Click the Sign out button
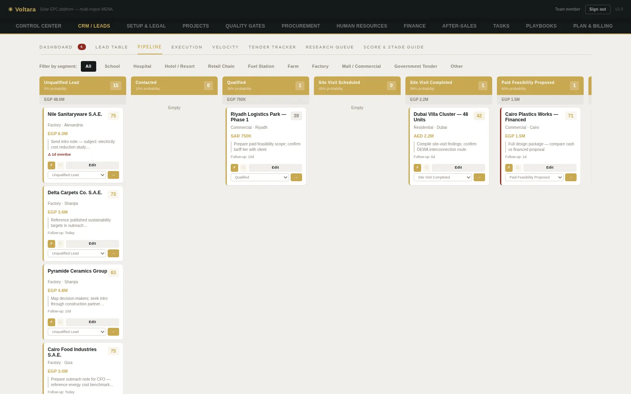 click(x=597, y=9)
